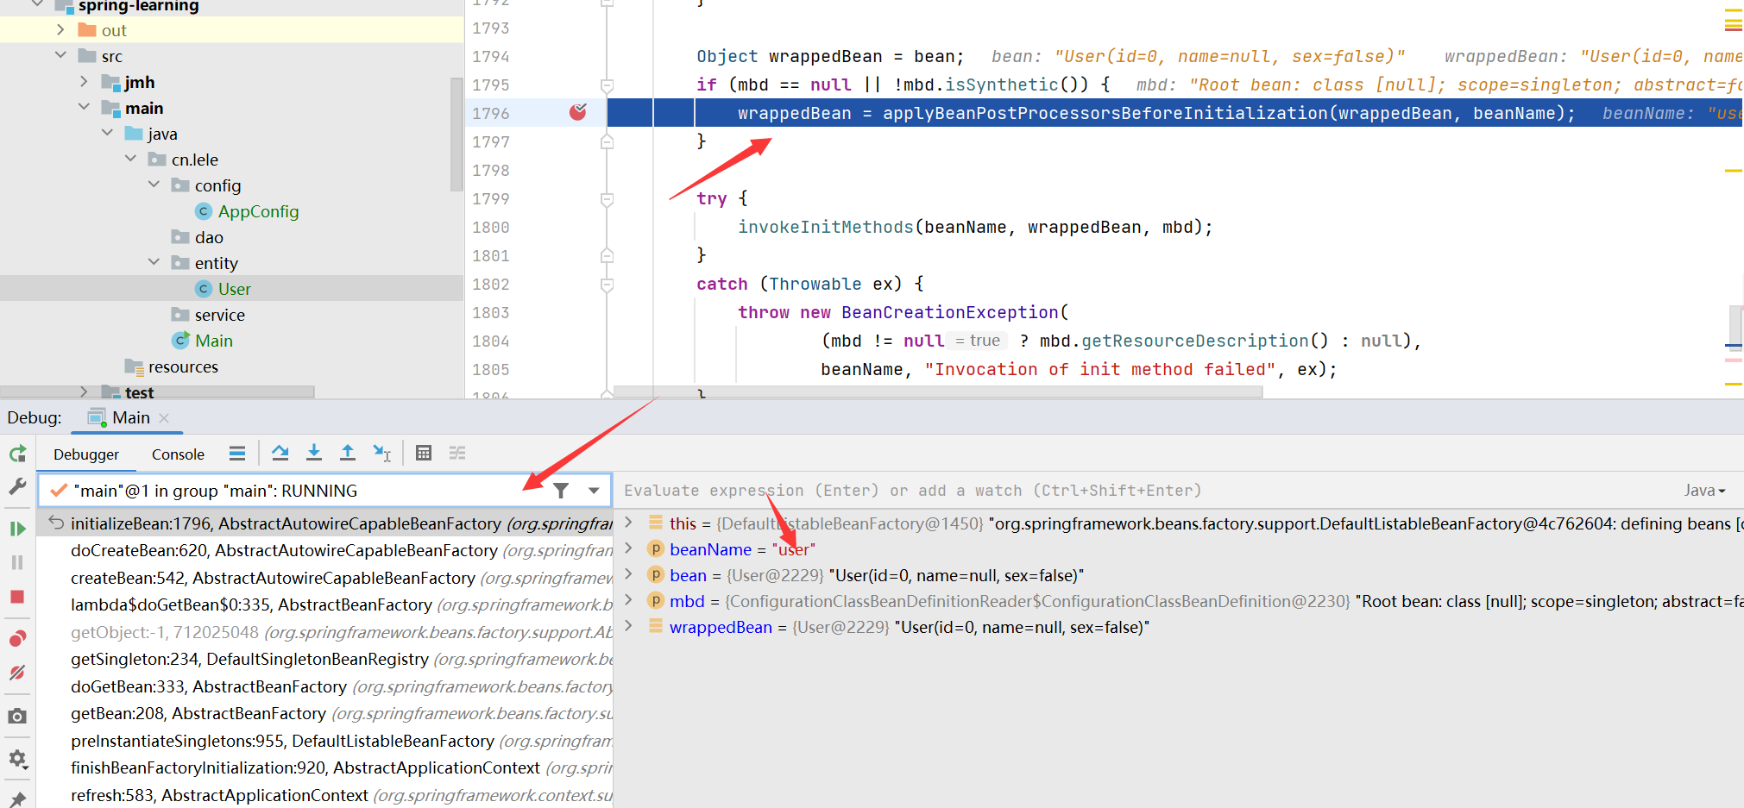Select the getObject:-1 stack frame

[324, 632]
